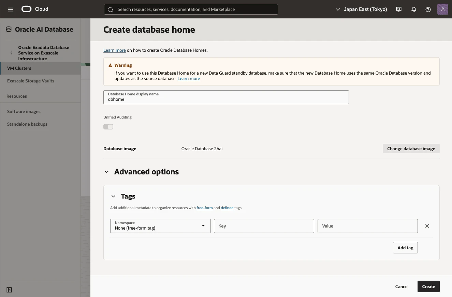Image resolution: width=452 pixels, height=297 pixels.
Task: Focus the Database Home display name field
Action: [226, 97]
